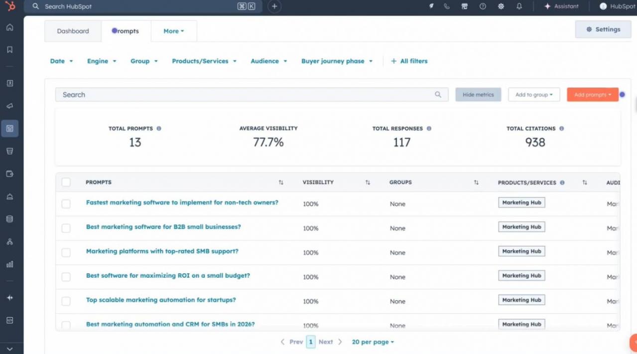Screen dimensions: 637x354
Task: Click All filters
Action: [409, 61]
